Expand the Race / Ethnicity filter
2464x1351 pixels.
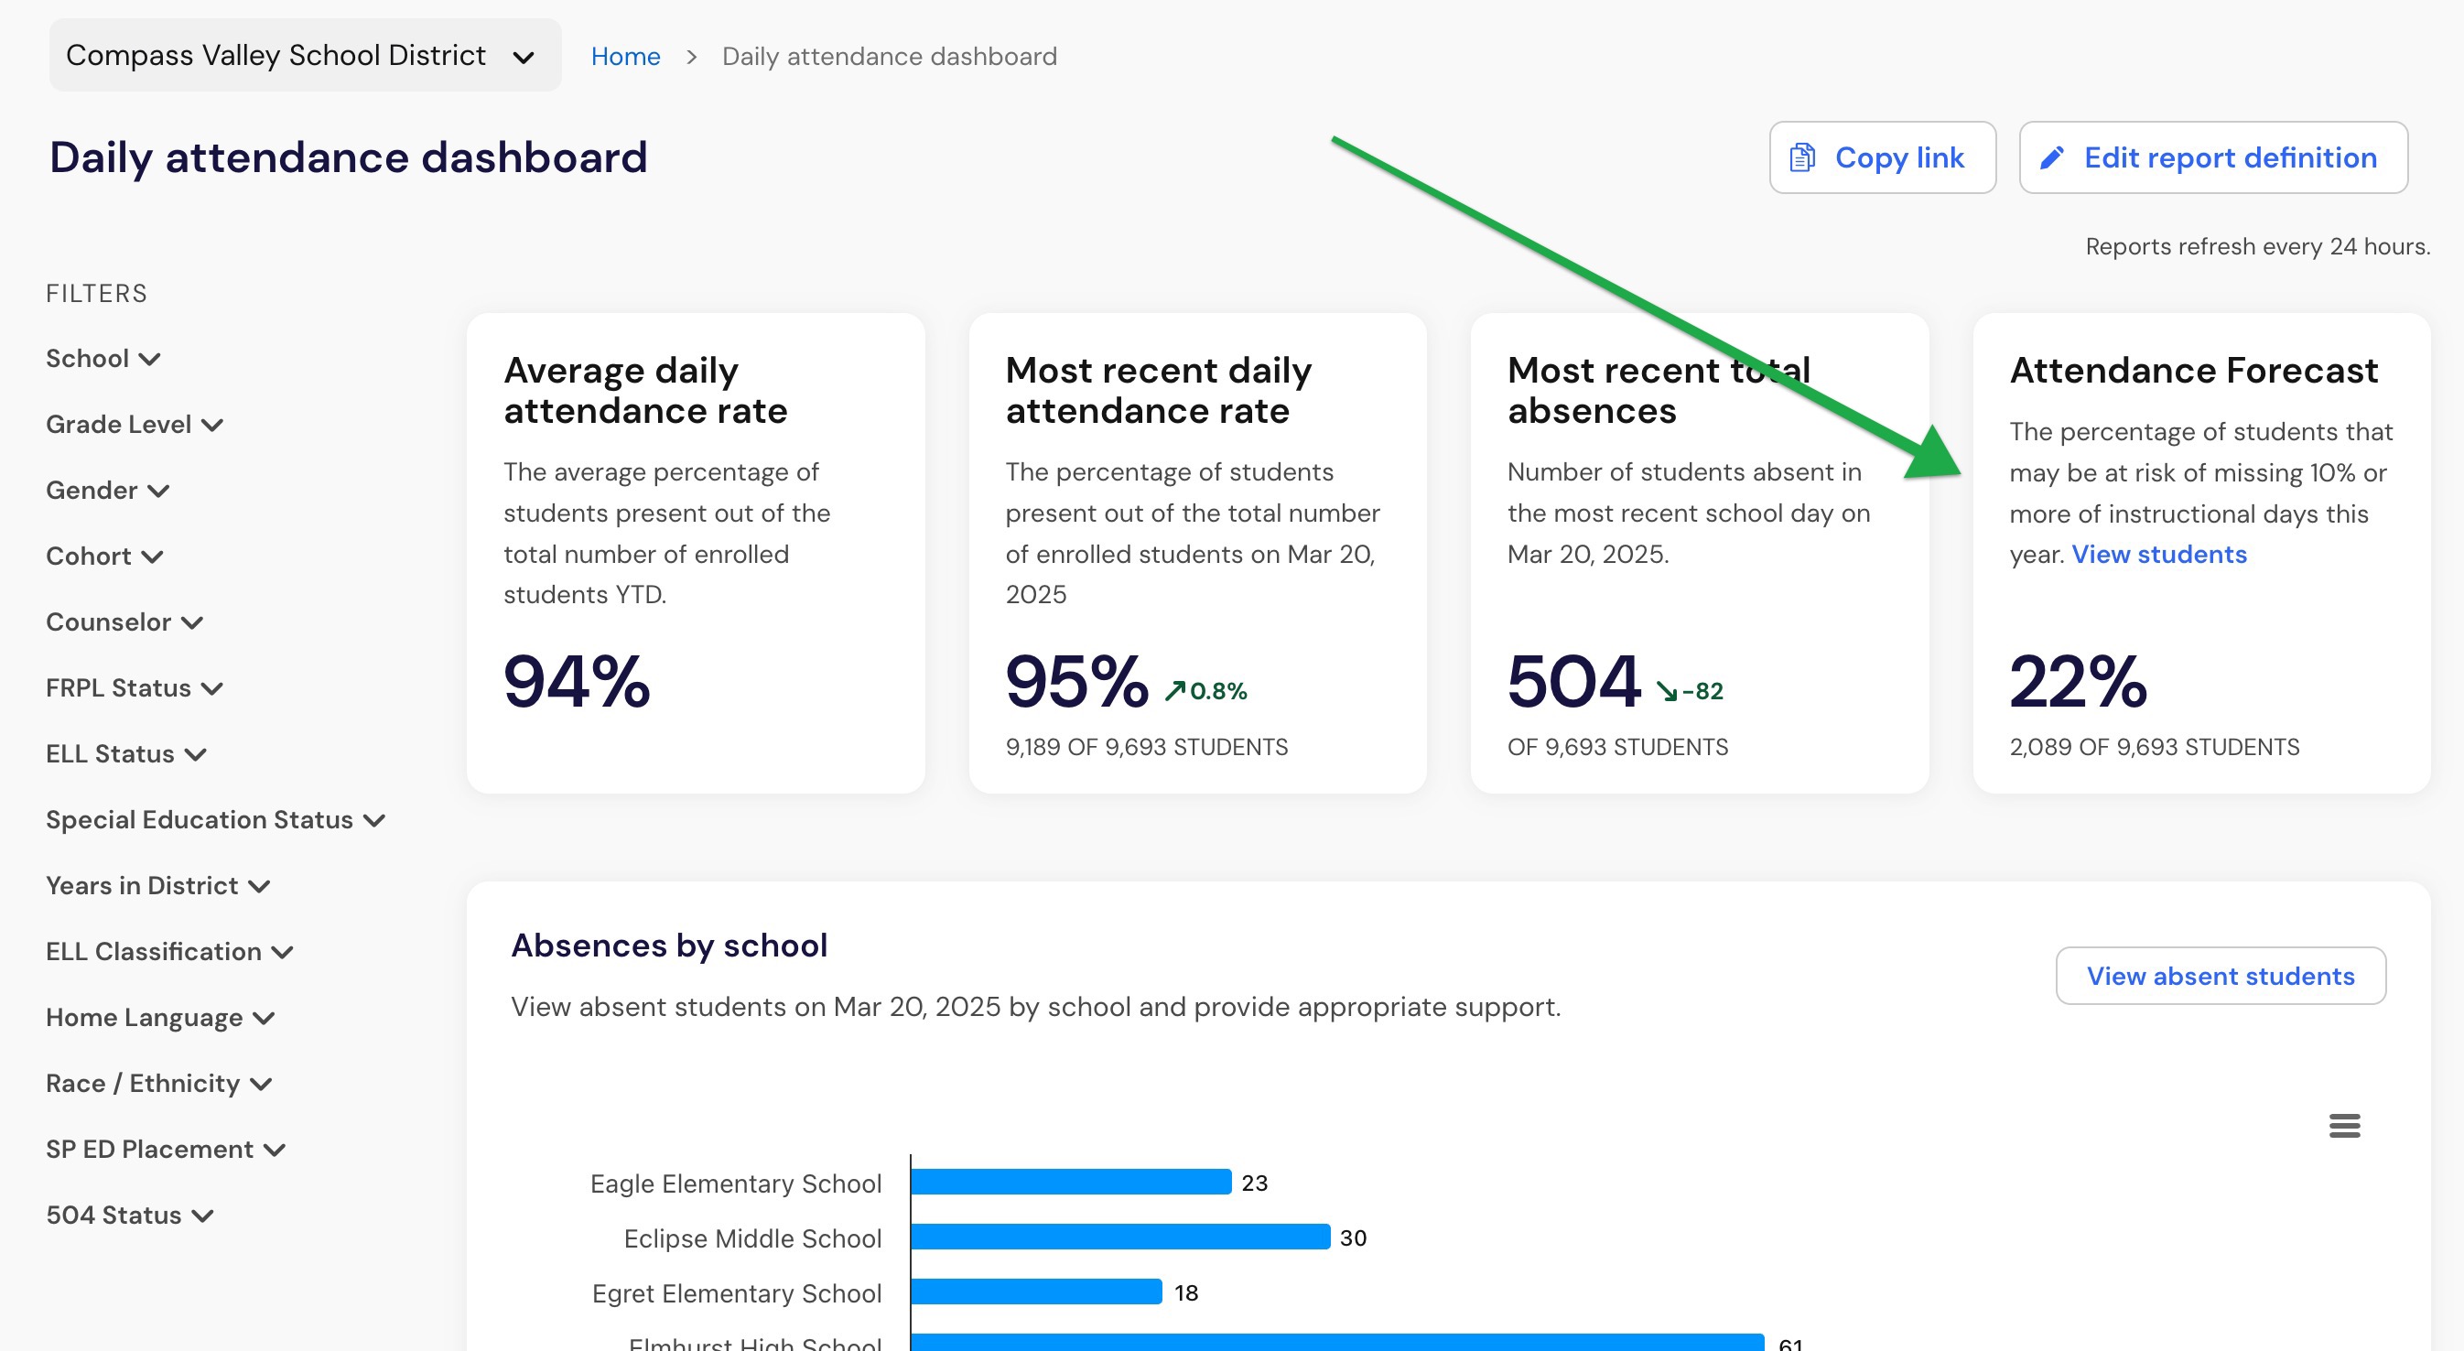tap(158, 1083)
